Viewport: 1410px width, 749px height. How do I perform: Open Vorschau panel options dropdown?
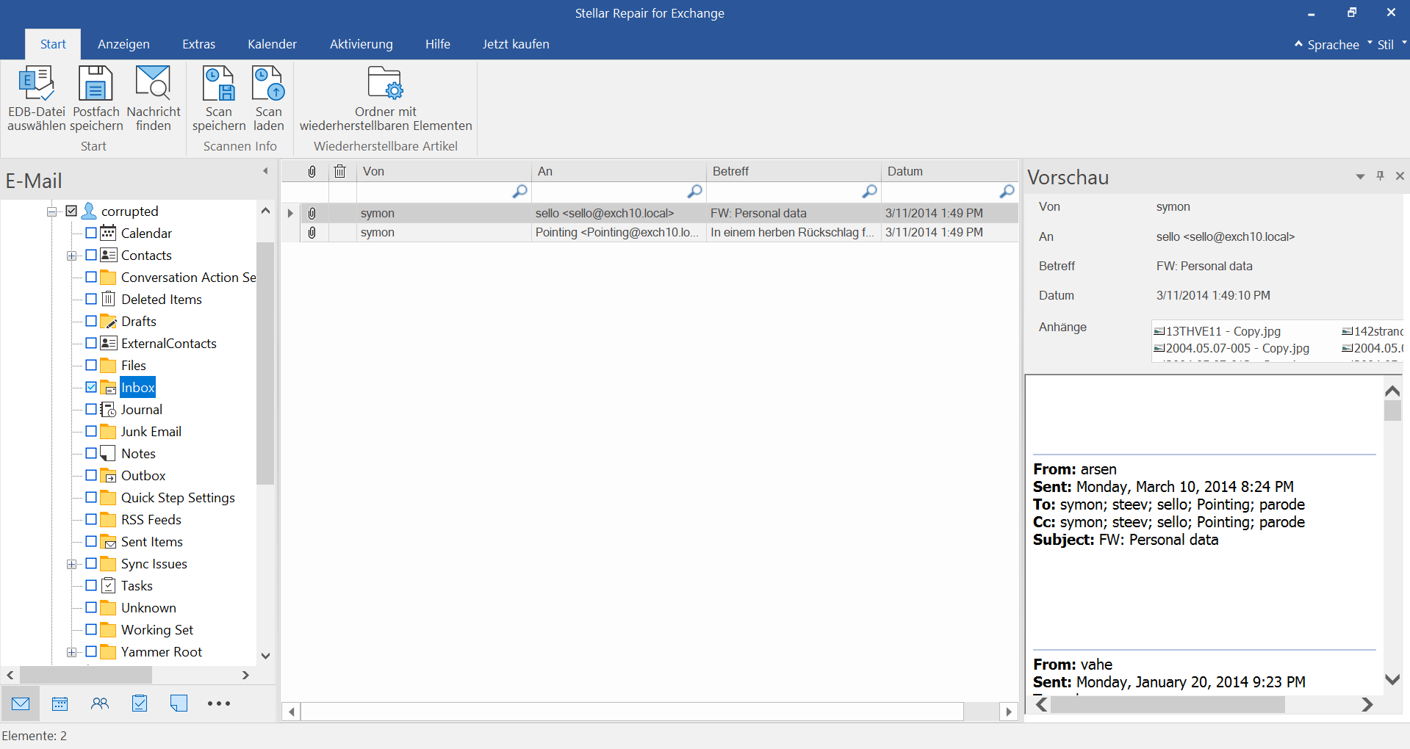1360,176
